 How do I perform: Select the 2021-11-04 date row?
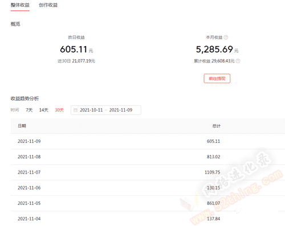coord(148,219)
